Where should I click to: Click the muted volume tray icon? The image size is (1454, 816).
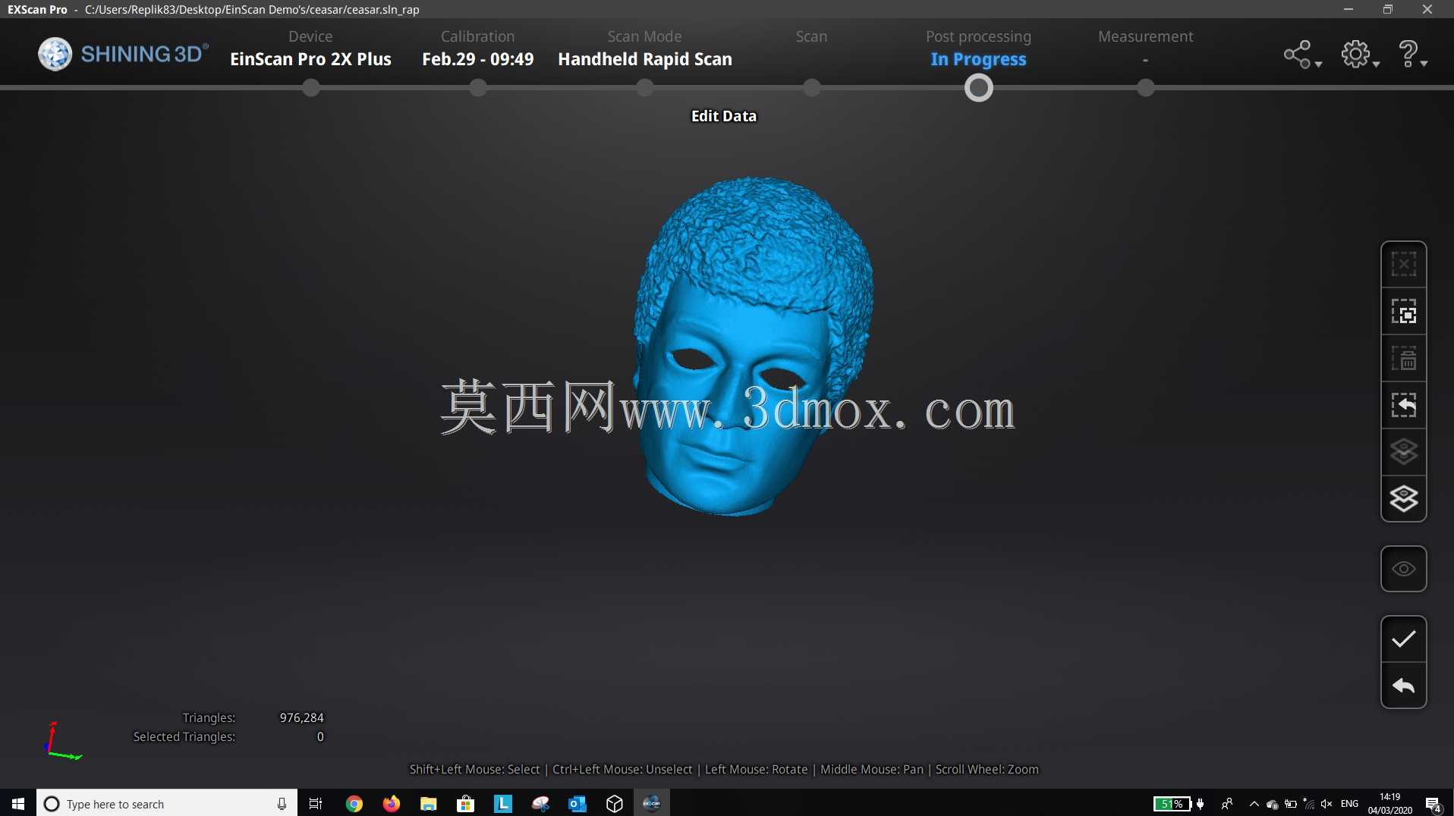[1327, 804]
